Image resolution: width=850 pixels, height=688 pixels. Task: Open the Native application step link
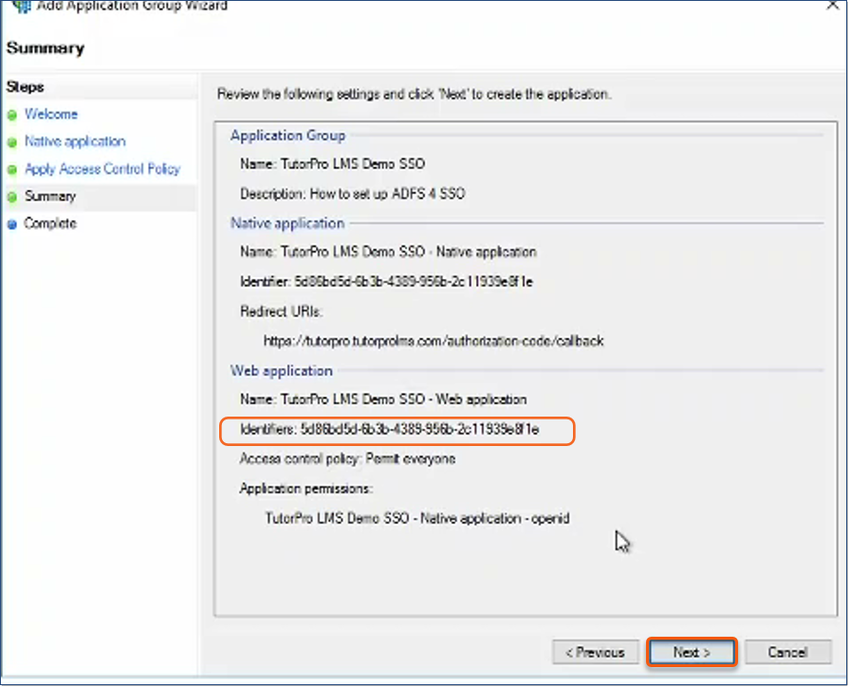75,141
